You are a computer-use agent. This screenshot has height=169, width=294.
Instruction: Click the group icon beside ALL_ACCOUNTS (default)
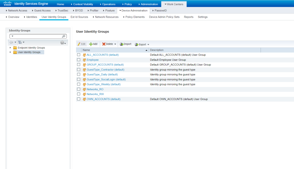click(84, 55)
